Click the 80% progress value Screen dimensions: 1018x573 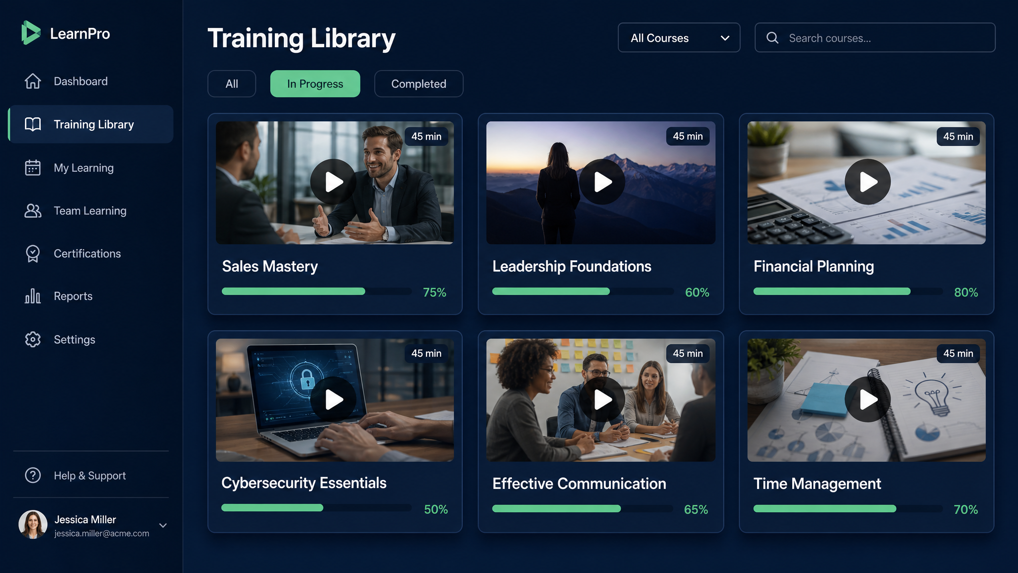[966, 292]
